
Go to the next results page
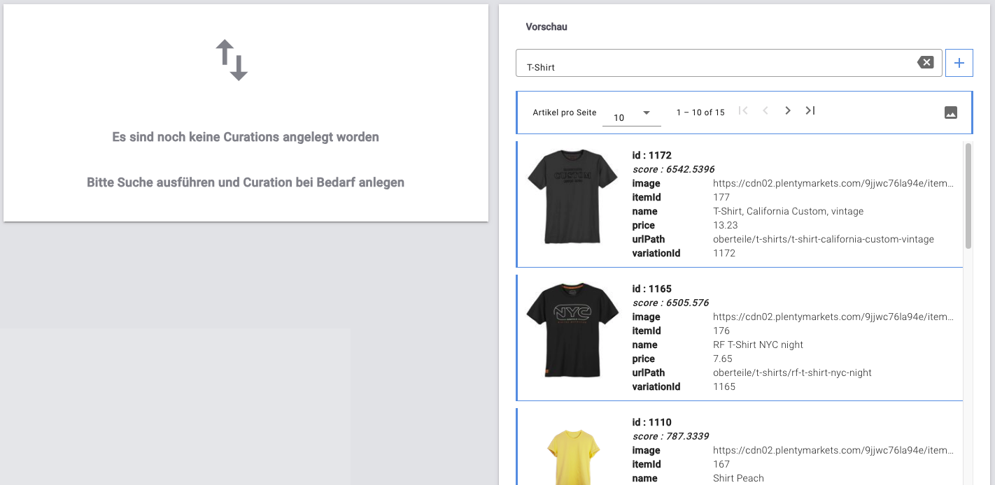788,110
